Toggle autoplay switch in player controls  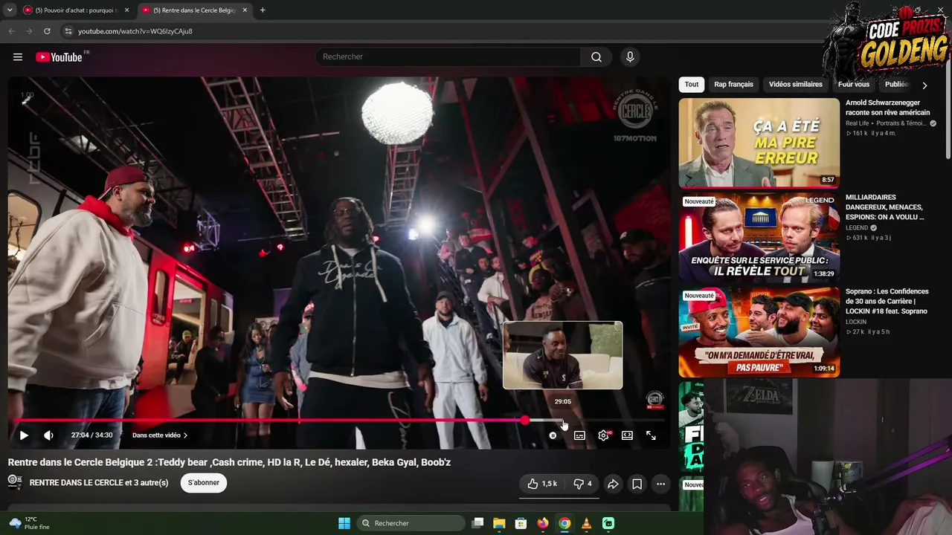tap(553, 435)
